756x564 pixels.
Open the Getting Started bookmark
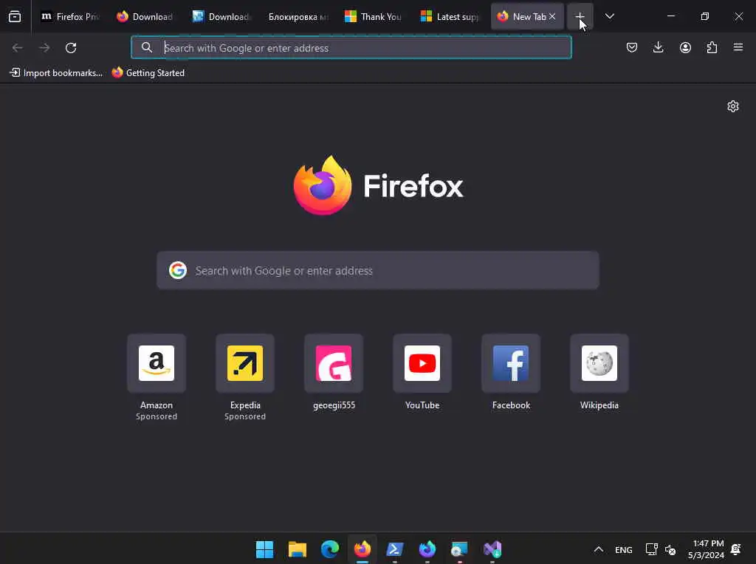[148, 73]
